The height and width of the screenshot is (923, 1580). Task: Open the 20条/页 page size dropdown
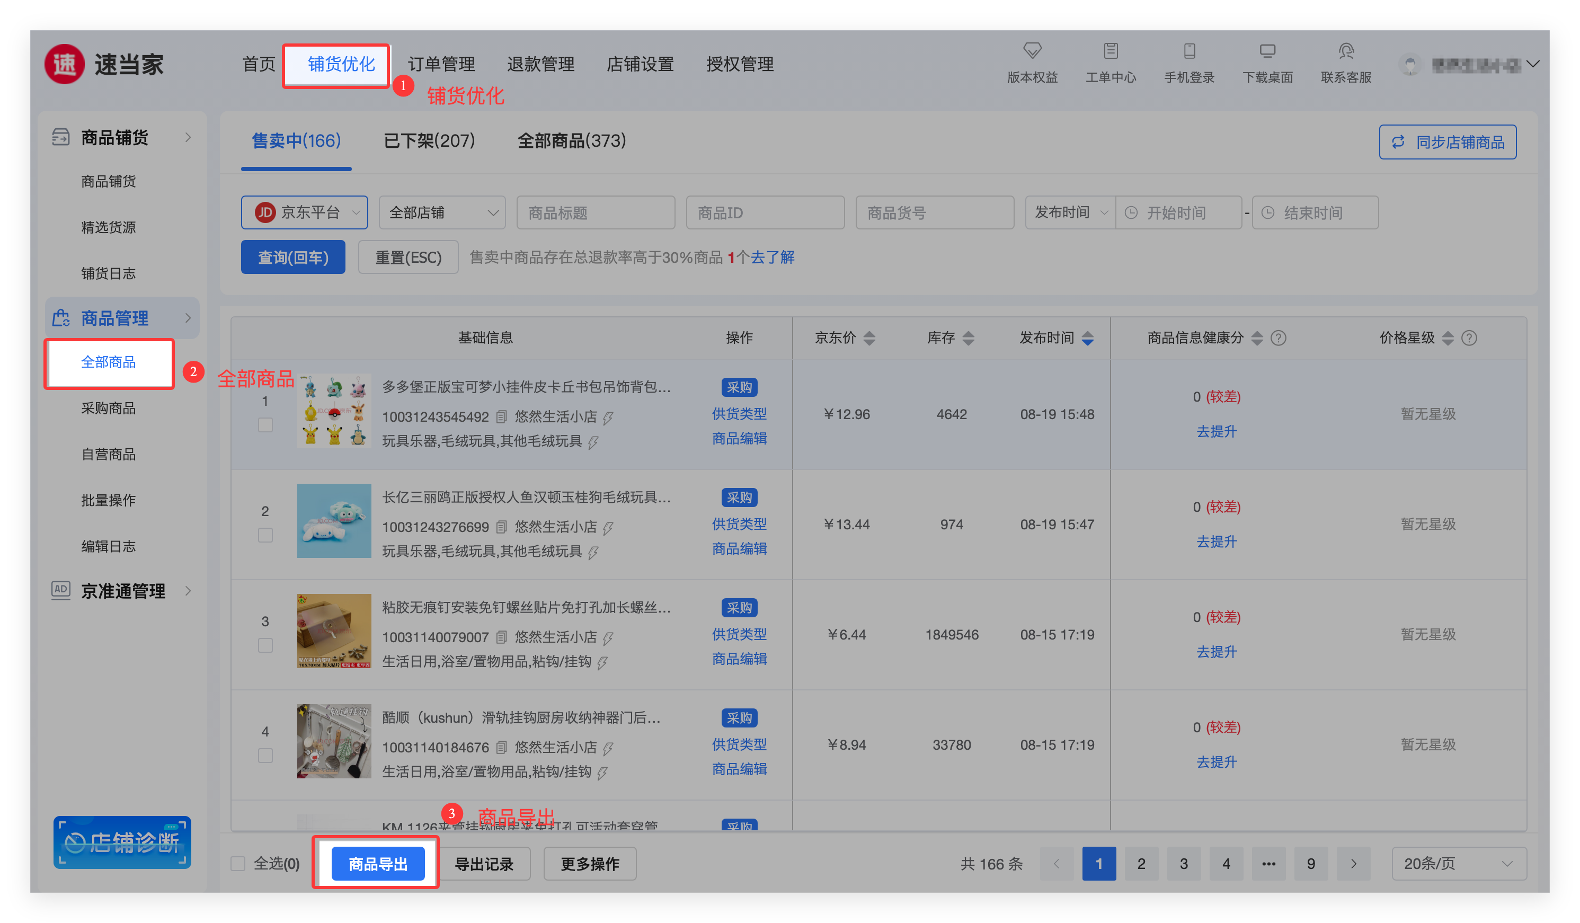(1458, 864)
